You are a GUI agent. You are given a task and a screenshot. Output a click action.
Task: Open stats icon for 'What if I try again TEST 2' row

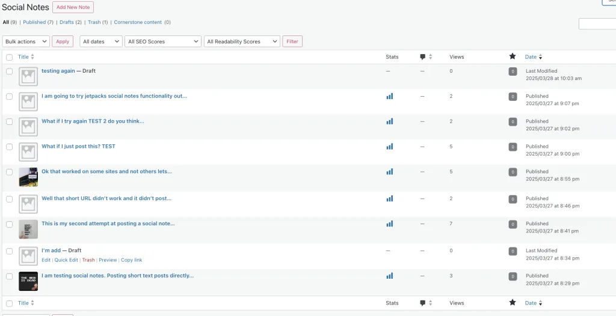(389, 121)
